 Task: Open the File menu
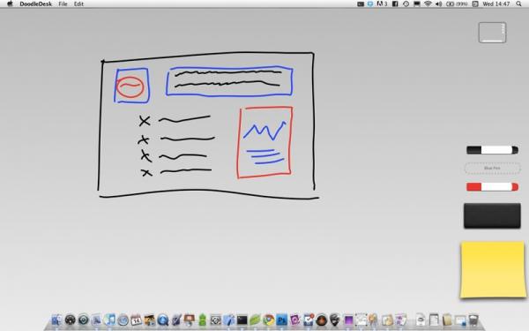63,4
